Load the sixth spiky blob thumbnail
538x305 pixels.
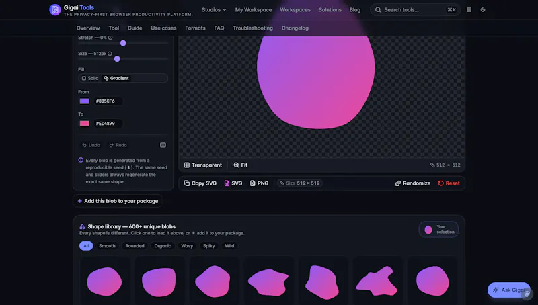[x=377, y=281]
